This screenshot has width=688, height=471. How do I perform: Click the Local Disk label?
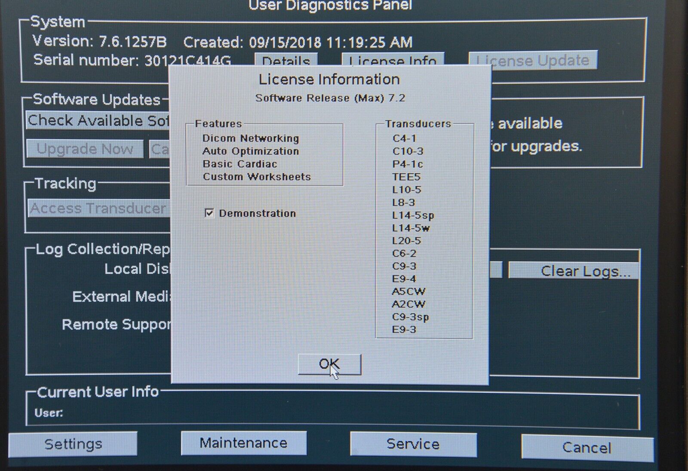click(138, 269)
